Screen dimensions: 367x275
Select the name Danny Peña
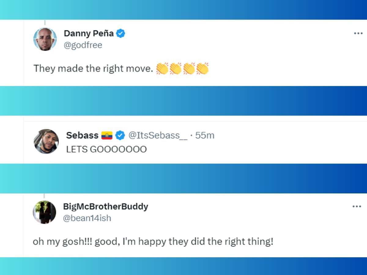(x=89, y=34)
